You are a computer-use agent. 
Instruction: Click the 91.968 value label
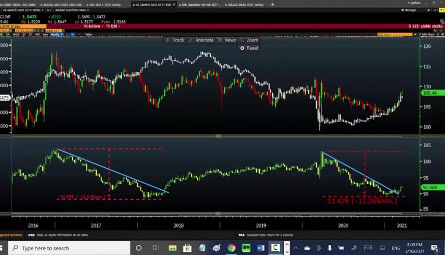[432, 187]
